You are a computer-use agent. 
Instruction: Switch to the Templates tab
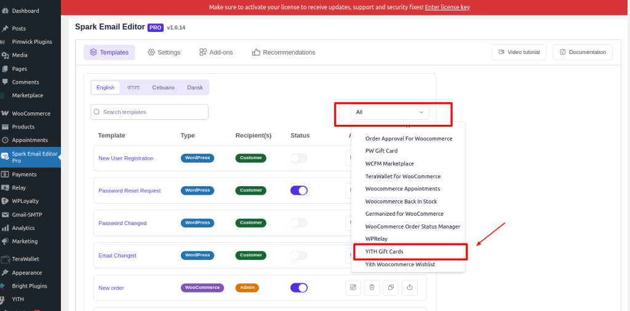coord(110,52)
